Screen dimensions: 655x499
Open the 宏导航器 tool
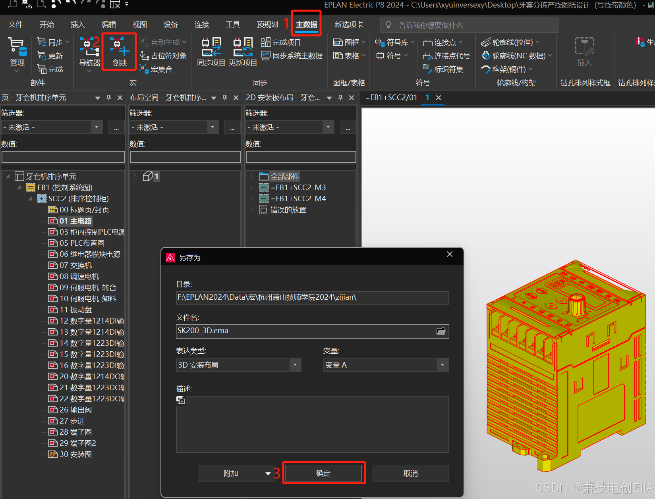89,52
